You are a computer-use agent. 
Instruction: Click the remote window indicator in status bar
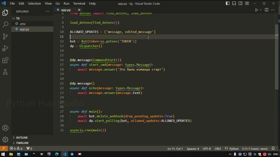(x=4, y=148)
